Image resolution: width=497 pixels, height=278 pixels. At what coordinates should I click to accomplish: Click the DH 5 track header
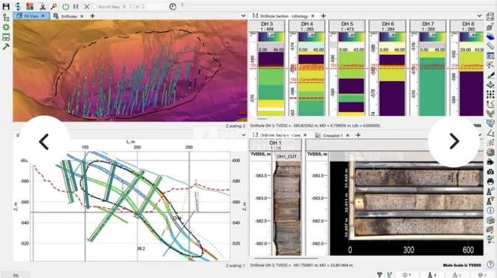point(347,27)
